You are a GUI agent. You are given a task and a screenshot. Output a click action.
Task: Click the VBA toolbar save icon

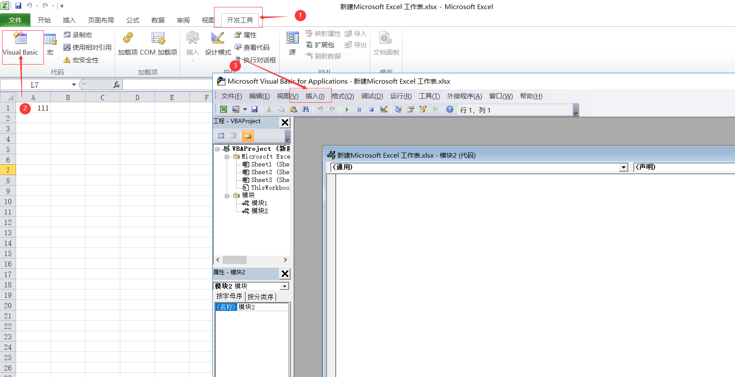(255, 110)
